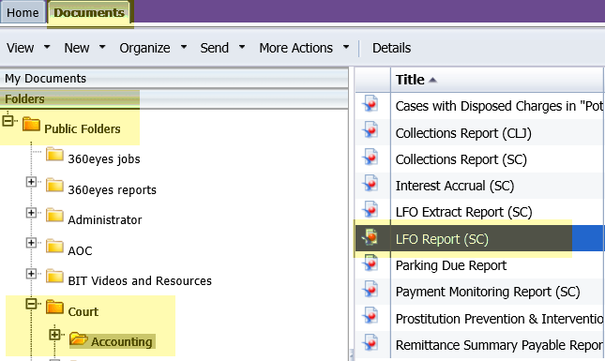Screen dimensions: 605x361
Task: Select the AOC folder label
Action: point(80,250)
